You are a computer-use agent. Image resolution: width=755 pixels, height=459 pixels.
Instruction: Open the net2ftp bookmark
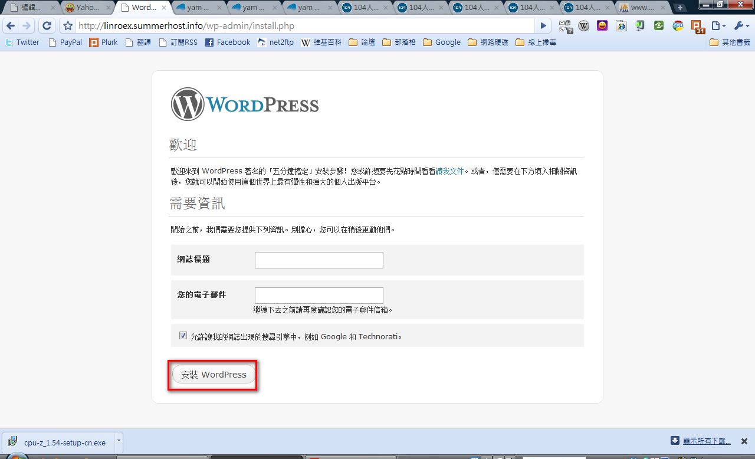(275, 42)
